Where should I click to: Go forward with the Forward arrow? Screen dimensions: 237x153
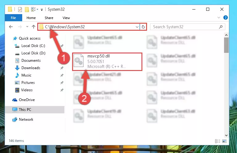pyautogui.click(x=20, y=27)
